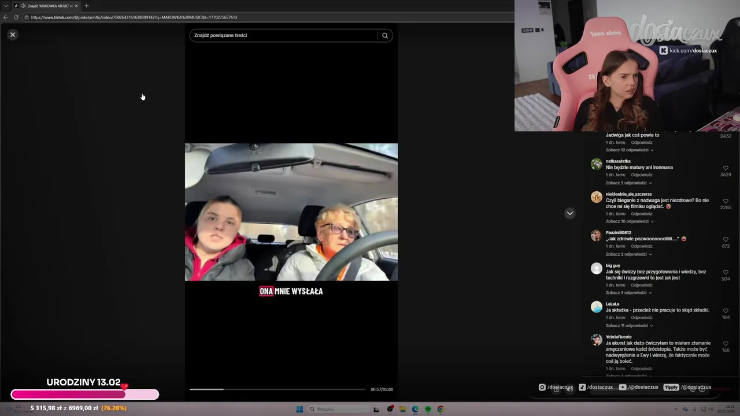Like natkasałatka's comment heart
Image resolution: width=740 pixels, height=416 pixels.
pos(726,168)
